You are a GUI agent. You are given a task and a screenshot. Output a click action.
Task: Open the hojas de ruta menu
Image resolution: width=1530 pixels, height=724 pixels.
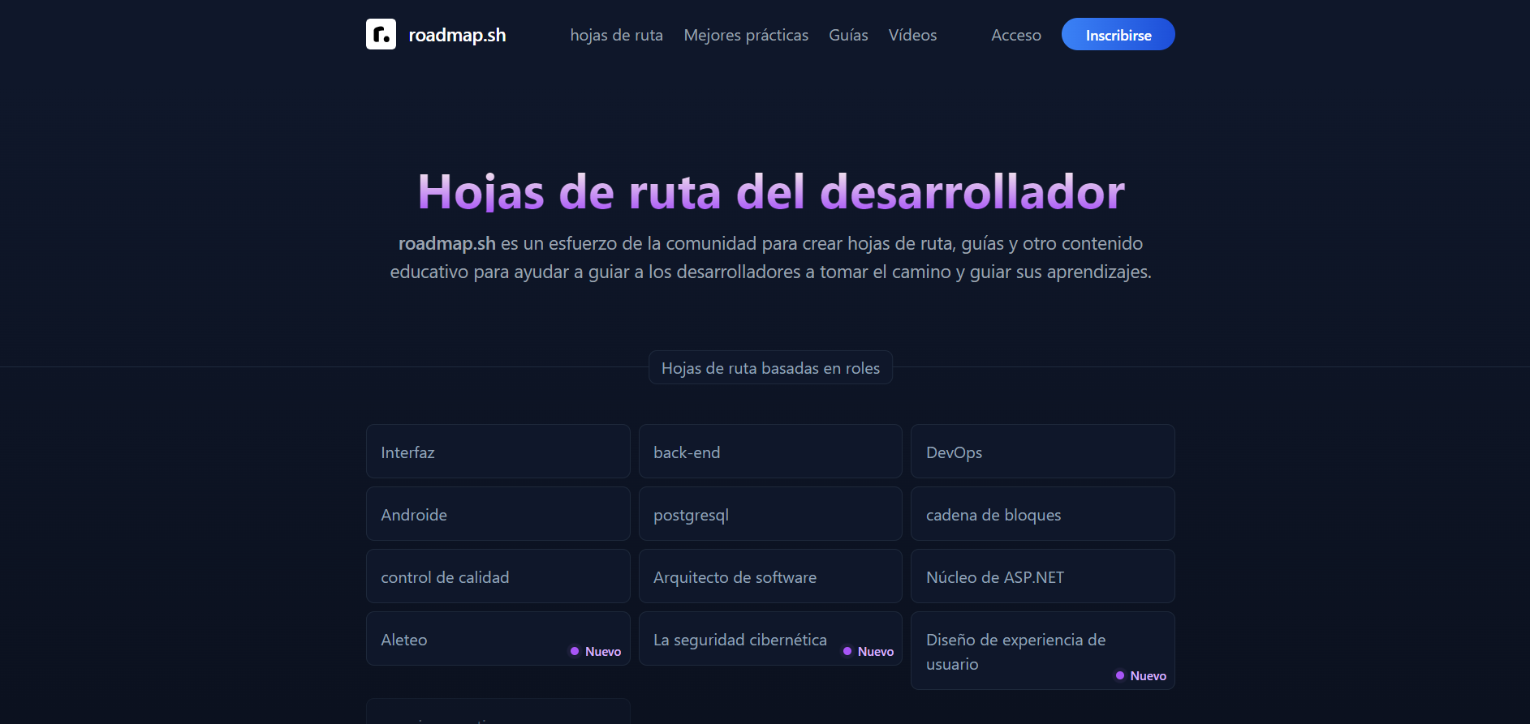click(616, 35)
